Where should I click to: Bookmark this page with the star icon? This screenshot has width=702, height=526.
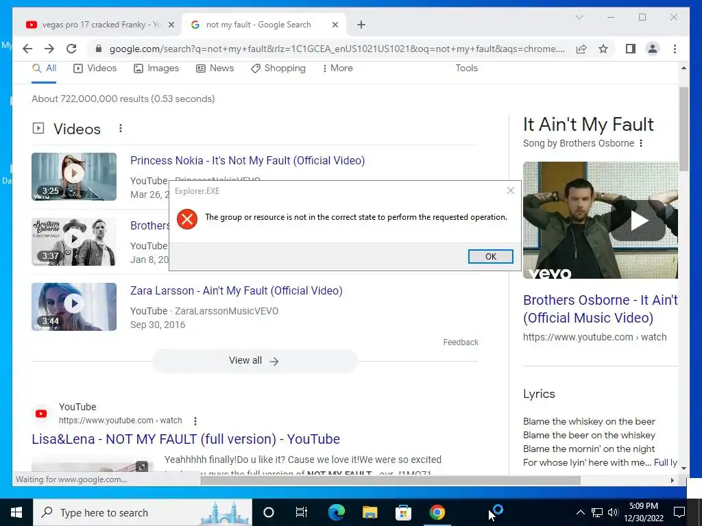coord(603,49)
